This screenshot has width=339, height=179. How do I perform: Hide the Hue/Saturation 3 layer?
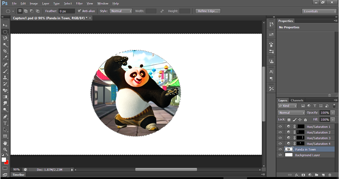click(x=280, y=138)
